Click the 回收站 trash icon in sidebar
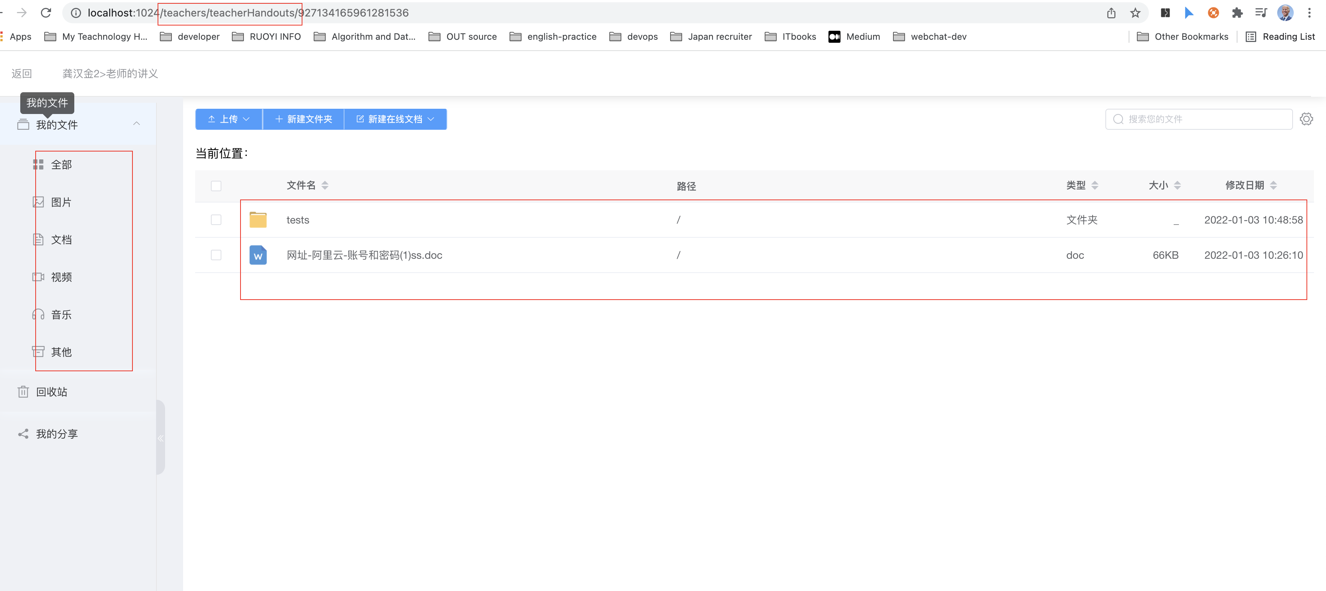This screenshot has height=591, width=1326. (x=23, y=392)
